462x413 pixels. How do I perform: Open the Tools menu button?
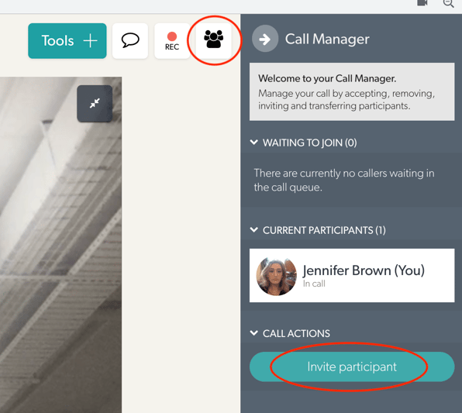[67, 40]
